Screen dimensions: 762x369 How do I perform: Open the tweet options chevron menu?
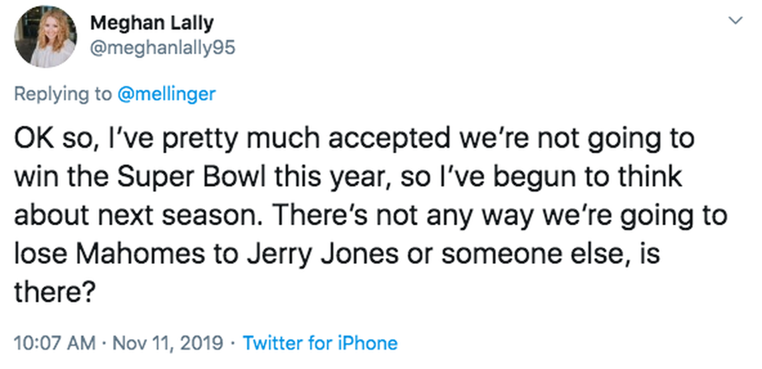tap(736, 21)
